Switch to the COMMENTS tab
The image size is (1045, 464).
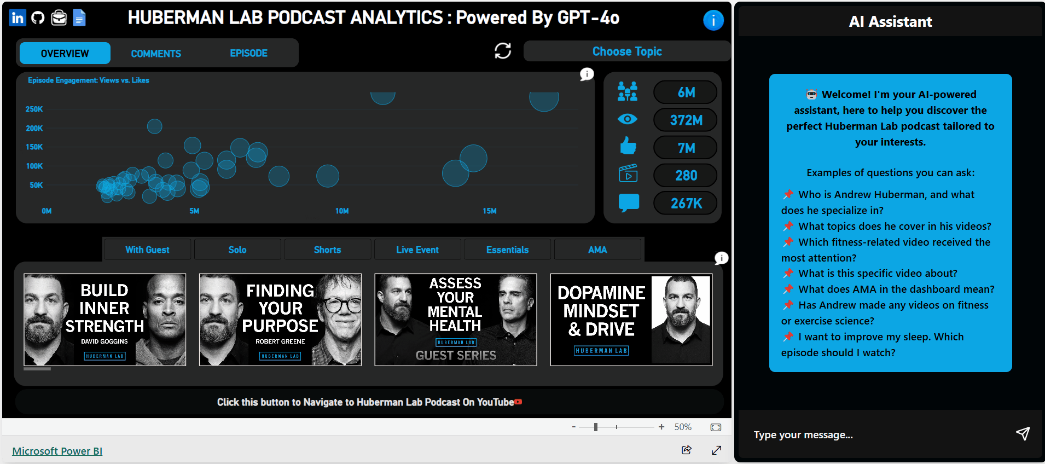(x=156, y=53)
